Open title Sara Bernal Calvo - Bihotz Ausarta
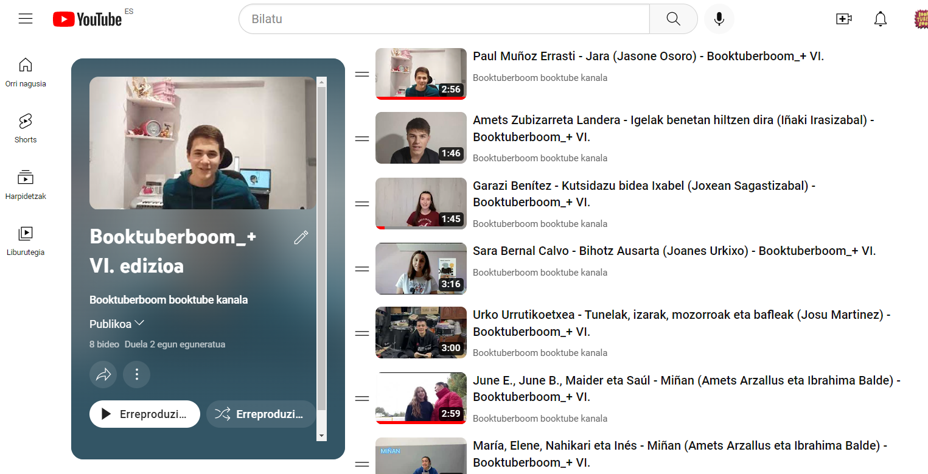 point(674,251)
